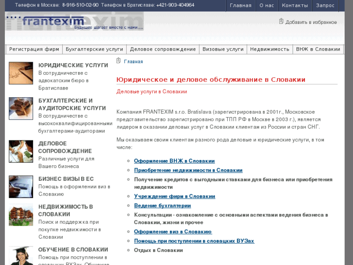Click 'НЕДВИЖИМОСТЬ В СЛОВАКИИ' sidebar heading
The image size is (353, 265).
(x=66, y=211)
